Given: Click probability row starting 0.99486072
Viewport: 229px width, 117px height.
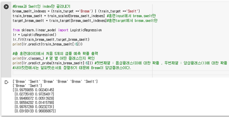Looking at the screenshot, I should (x=34, y=98).
